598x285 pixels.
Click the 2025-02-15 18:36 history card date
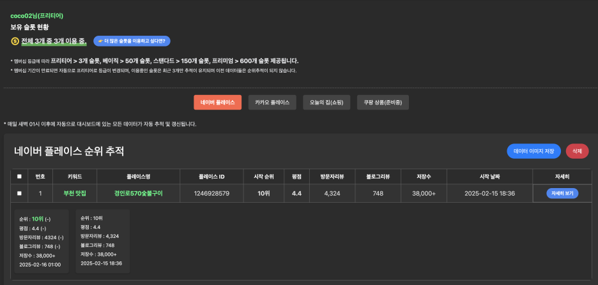[x=101, y=263]
